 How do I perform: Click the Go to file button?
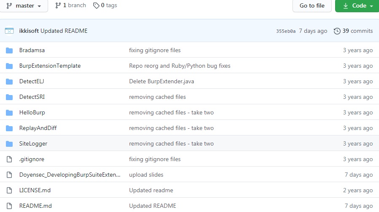[312, 5]
